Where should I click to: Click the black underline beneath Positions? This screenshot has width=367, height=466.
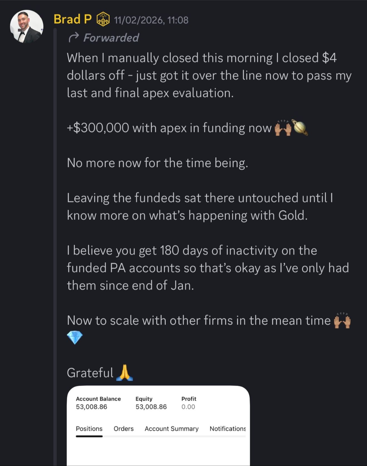point(89,436)
